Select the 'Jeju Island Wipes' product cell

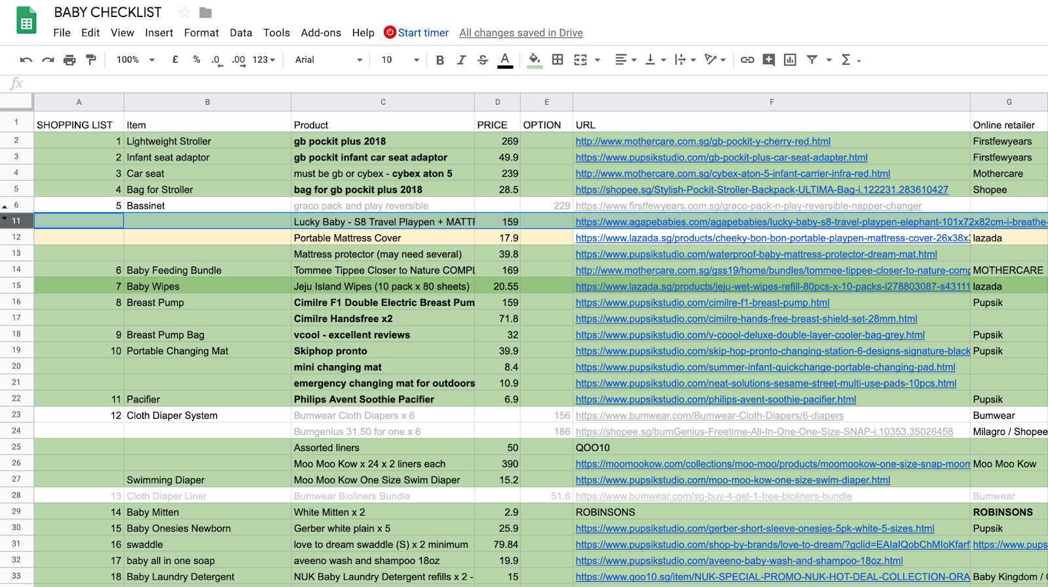tap(383, 286)
